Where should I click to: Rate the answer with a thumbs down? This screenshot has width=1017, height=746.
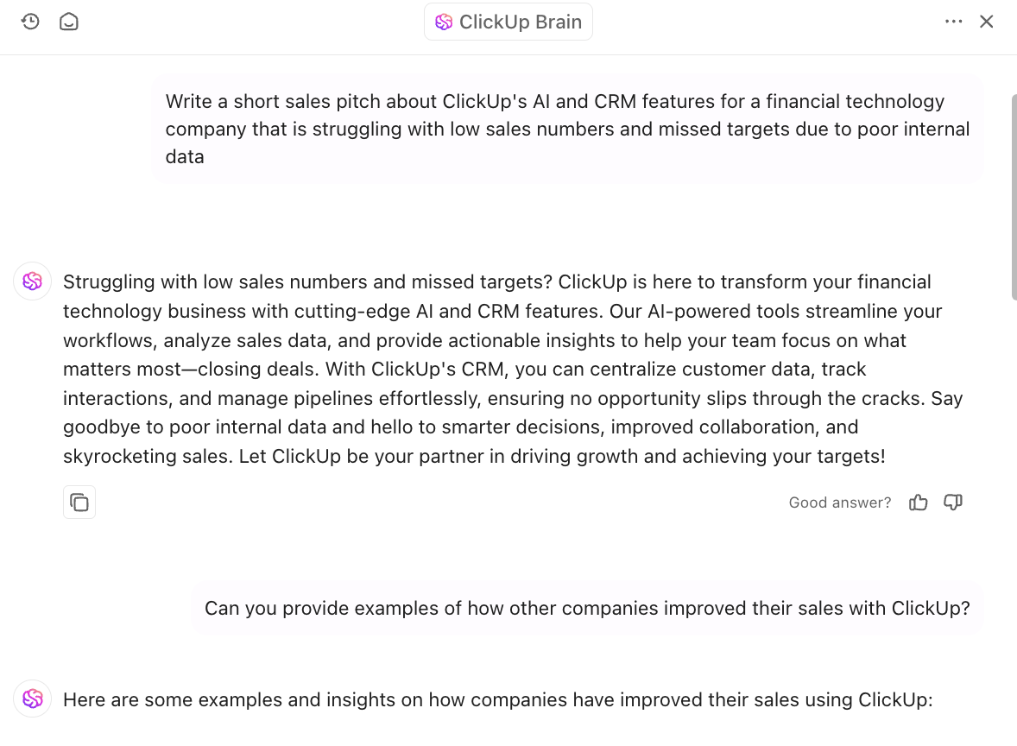point(953,502)
